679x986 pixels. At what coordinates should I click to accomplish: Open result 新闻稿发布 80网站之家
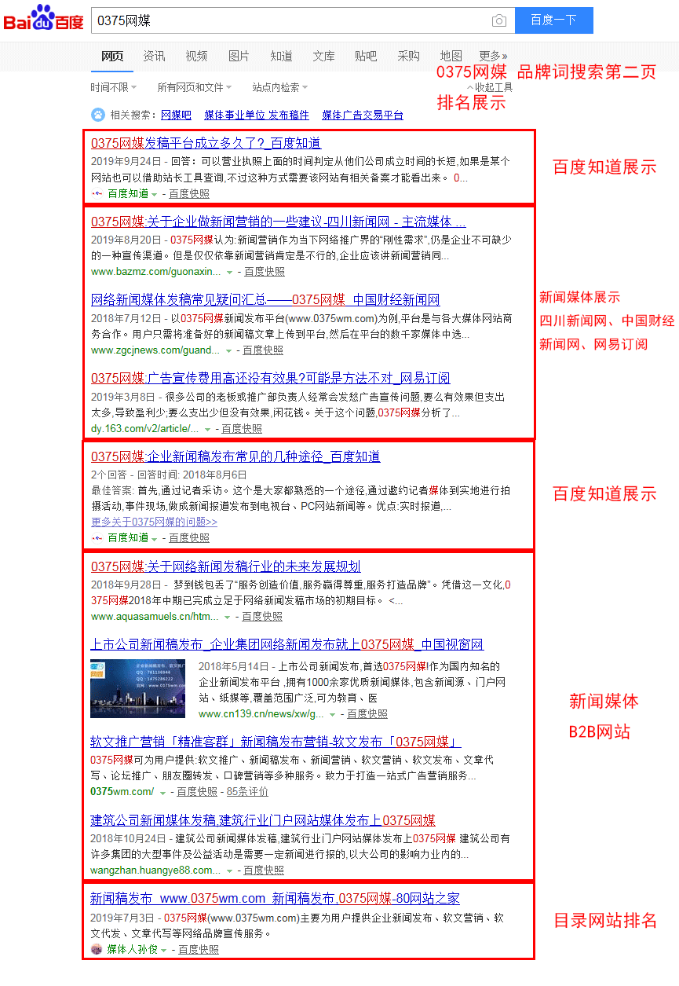pos(275,899)
